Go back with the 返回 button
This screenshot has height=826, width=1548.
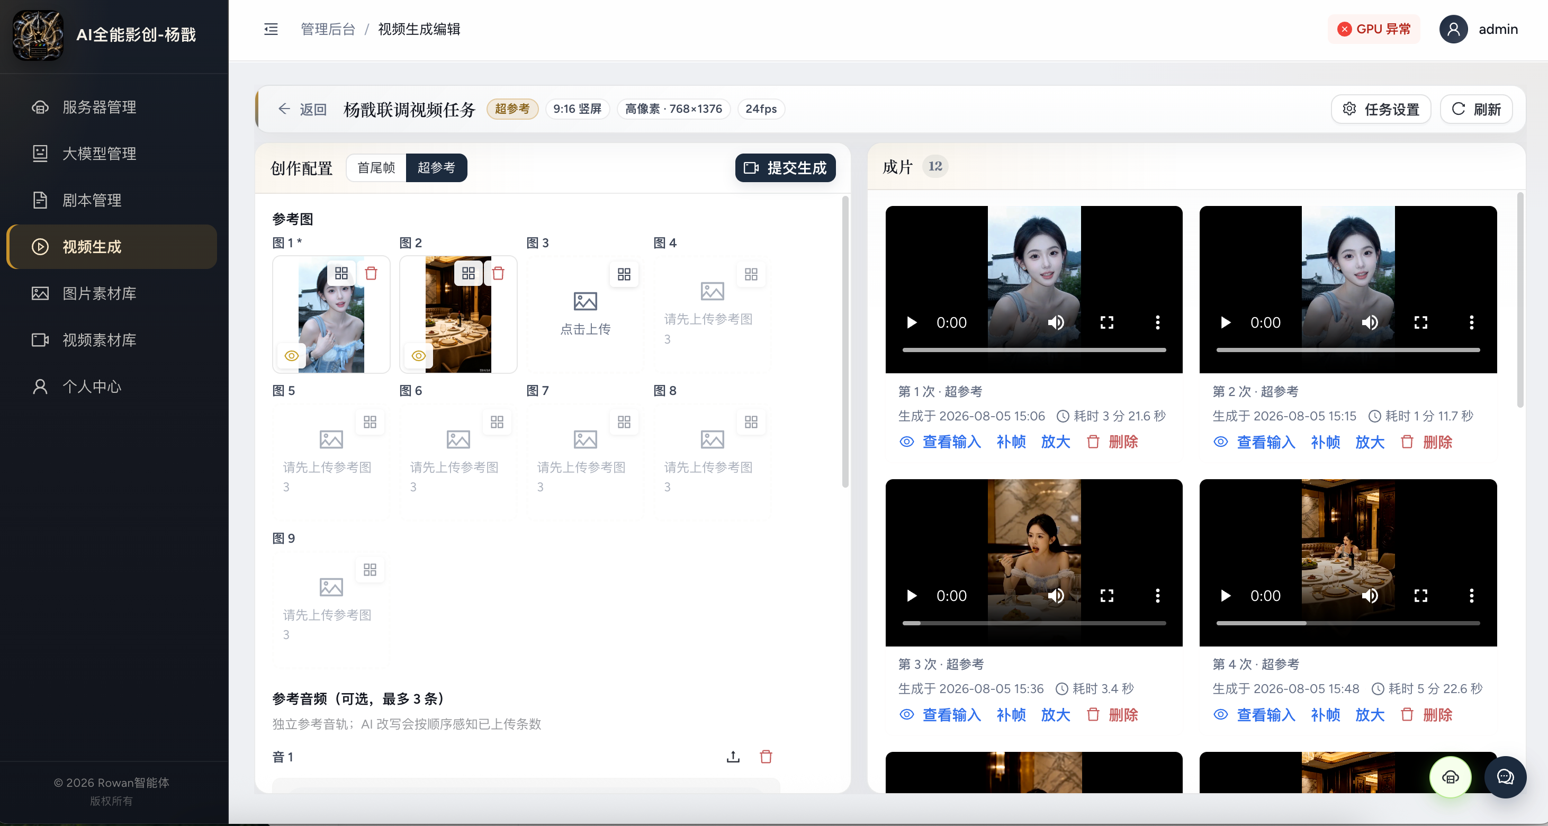point(302,110)
